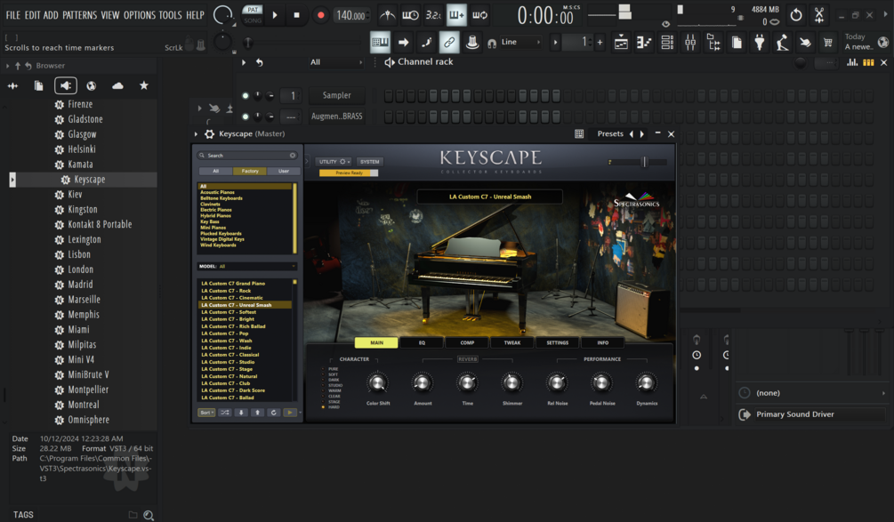
Task: Switch to the SETTINGS tab in Keyscape
Action: [x=557, y=343]
